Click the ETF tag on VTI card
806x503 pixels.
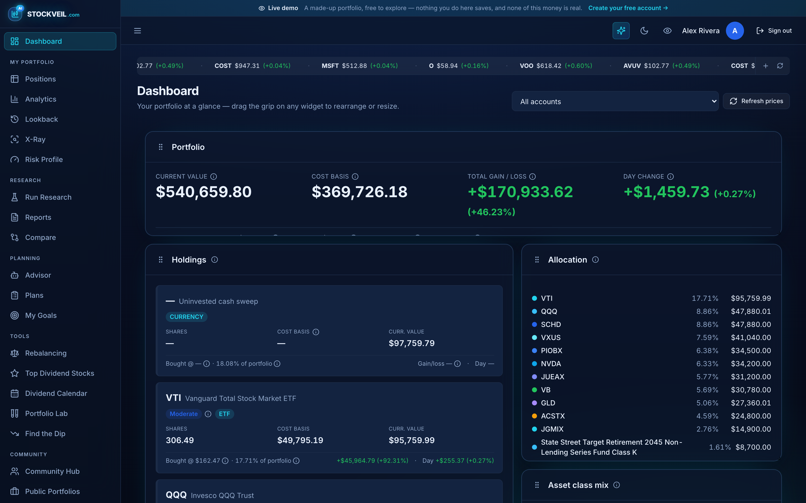coord(224,414)
